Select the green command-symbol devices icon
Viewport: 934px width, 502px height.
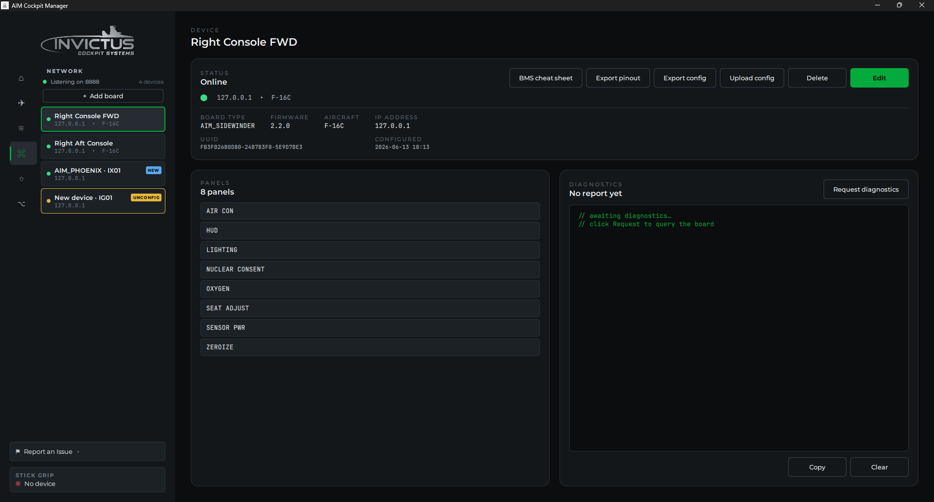(x=21, y=154)
